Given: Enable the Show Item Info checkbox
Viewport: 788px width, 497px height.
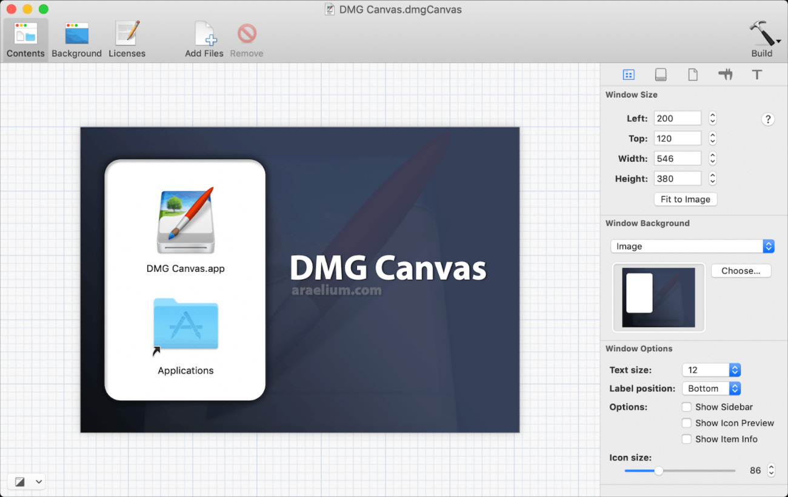Looking at the screenshot, I should click(x=687, y=439).
